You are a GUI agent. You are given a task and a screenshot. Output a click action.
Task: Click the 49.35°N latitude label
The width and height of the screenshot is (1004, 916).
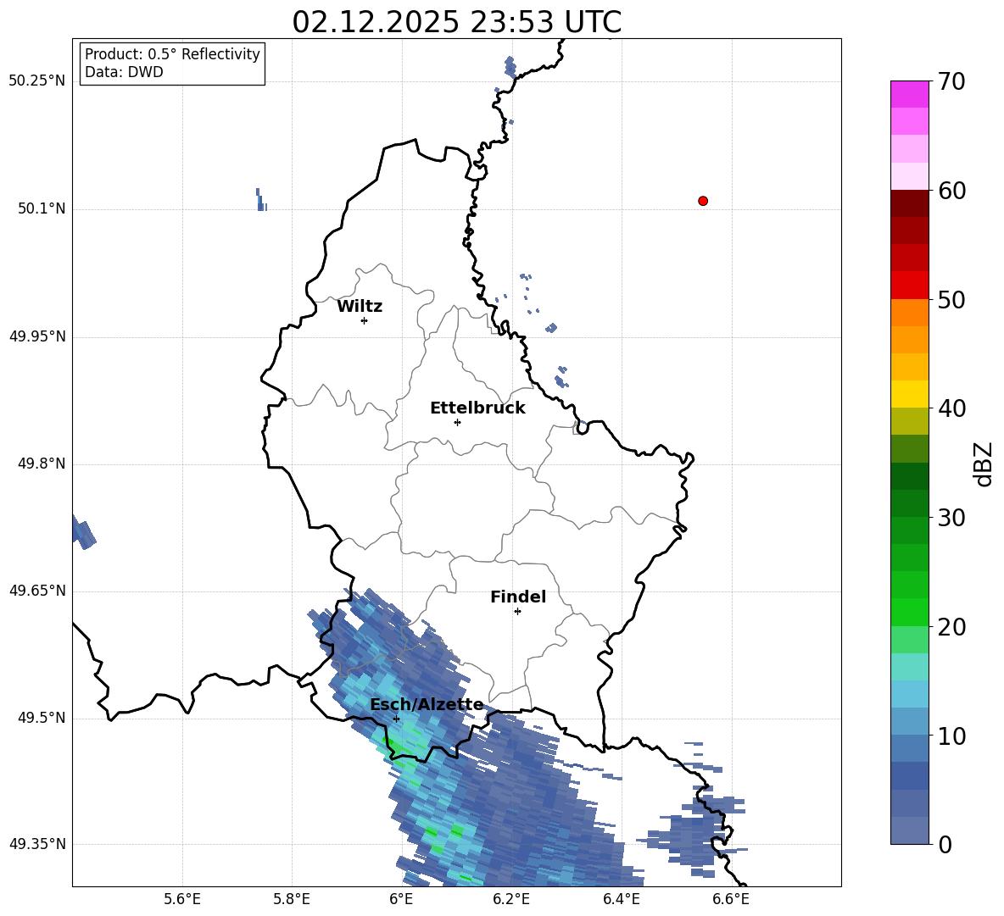36,844
